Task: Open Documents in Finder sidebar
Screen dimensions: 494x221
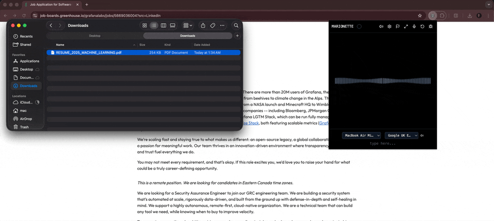Action: pos(26,78)
